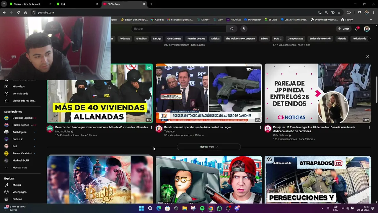
Task: Open Spotify from taskbar
Action: coord(202,208)
